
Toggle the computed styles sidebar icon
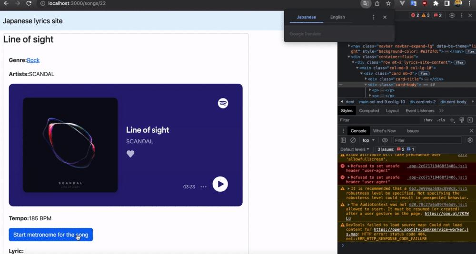pyautogui.click(x=470, y=120)
